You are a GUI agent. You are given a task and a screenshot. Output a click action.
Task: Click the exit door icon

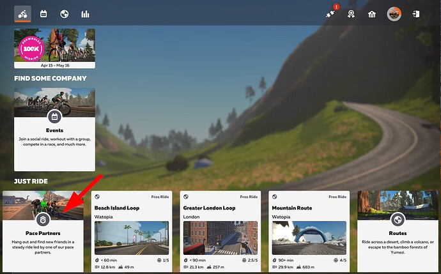(416, 14)
